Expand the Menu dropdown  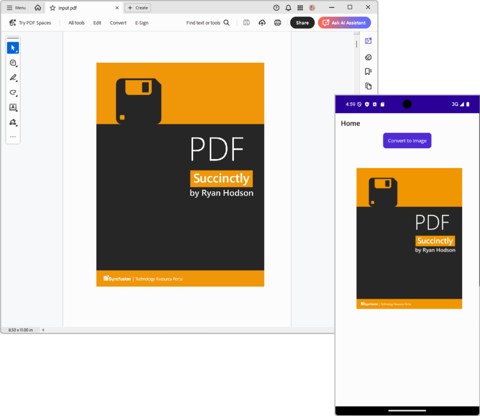point(15,8)
